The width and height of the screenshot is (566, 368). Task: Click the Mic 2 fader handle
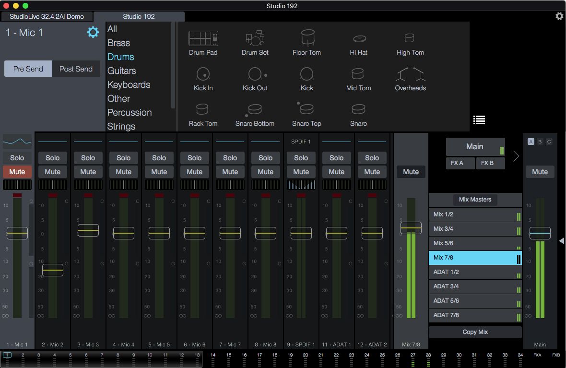tap(53, 270)
